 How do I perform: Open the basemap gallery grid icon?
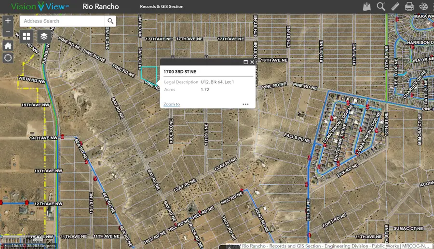[x=27, y=36]
